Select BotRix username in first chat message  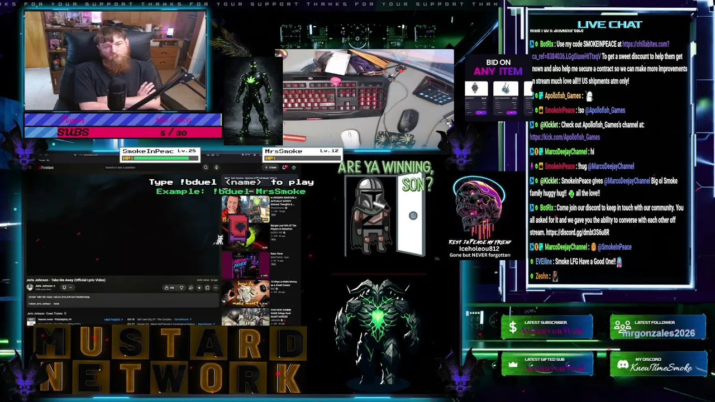546,44
